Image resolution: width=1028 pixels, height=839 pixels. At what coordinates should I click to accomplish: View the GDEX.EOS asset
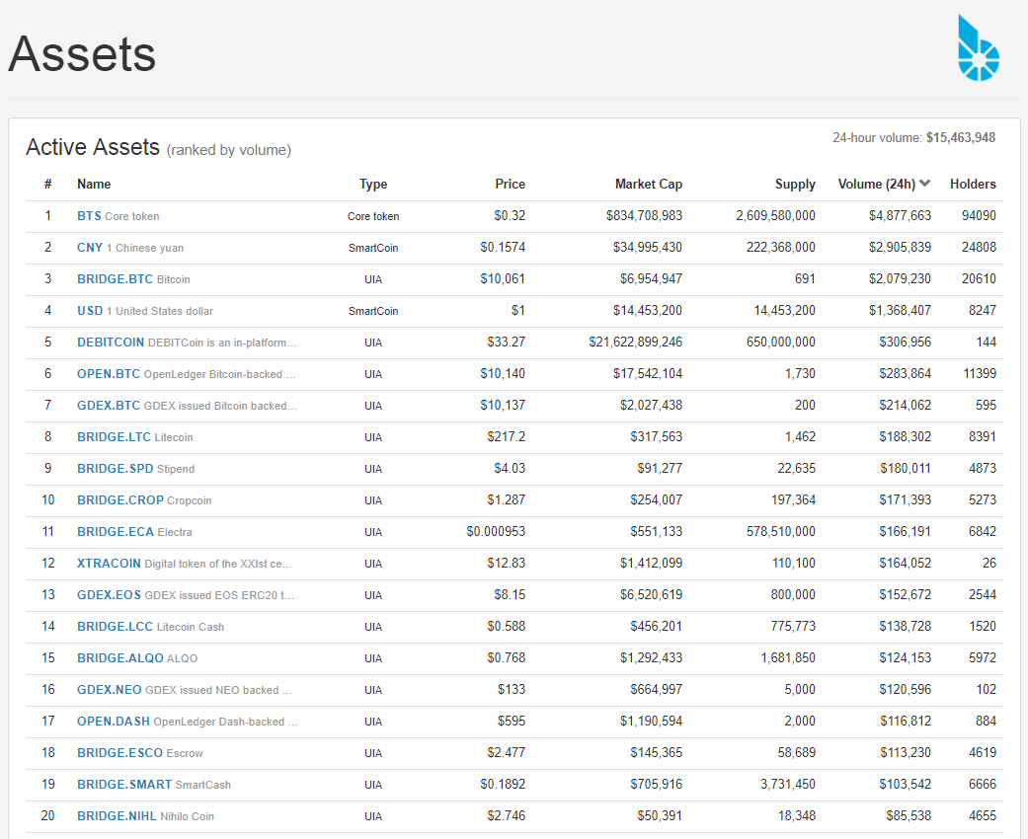click(109, 594)
